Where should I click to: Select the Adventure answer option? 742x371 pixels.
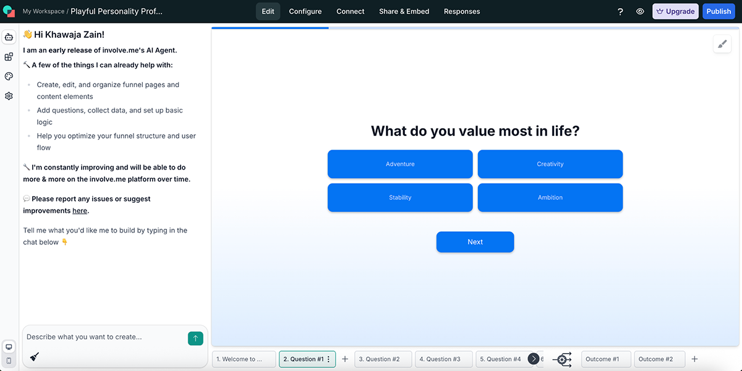pyautogui.click(x=400, y=164)
